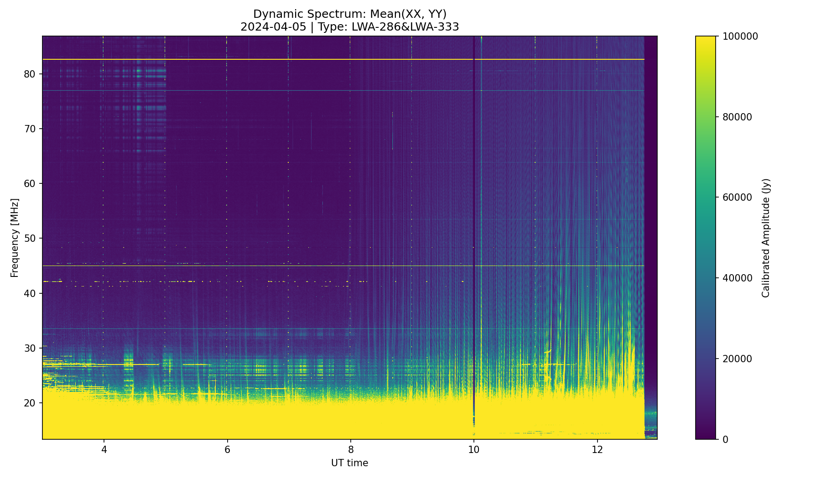The height and width of the screenshot is (479, 821).
Task: Click the plot title "Dynamic Spectrum: Mean(XX, YY)"
Action: pyautogui.click(x=349, y=14)
